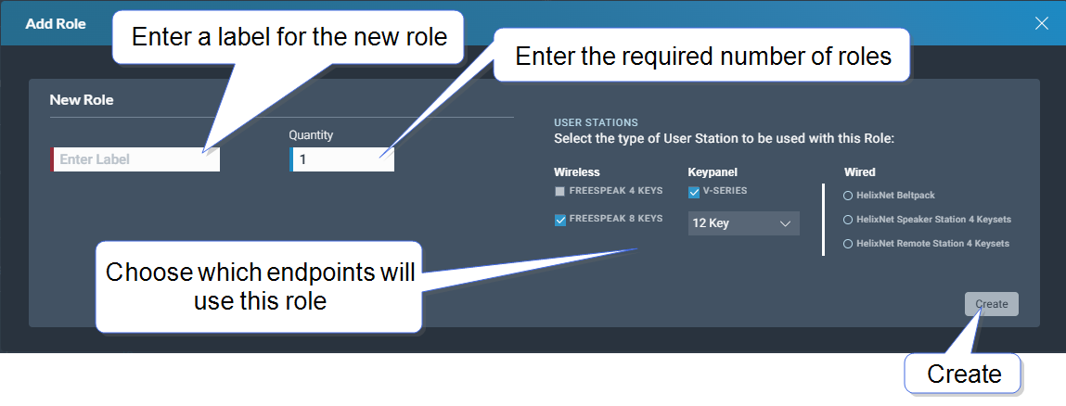Click the Wired column heading

(x=859, y=171)
